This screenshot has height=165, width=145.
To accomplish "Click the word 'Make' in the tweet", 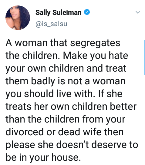I will pyautogui.click(x=75, y=56).
